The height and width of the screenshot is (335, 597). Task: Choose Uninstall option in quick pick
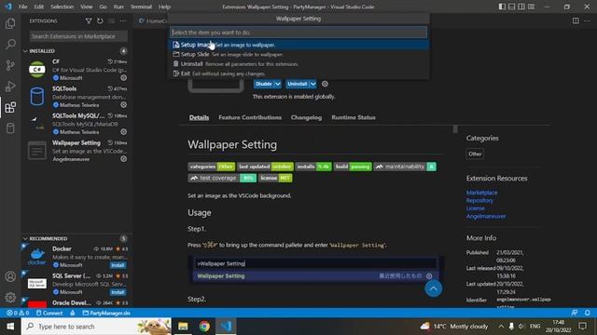[x=298, y=64]
